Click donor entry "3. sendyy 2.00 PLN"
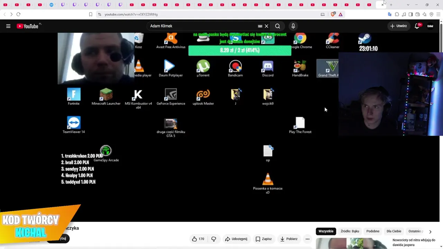The width and height of the screenshot is (443, 249). click(78, 169)
